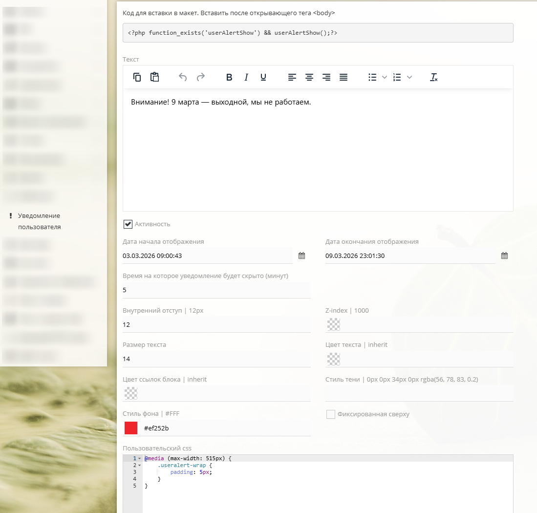Toggle underline formatting
Image resolution: width=537 pixels, height=513 pixels.
pyautogui.click(x=263, y=77)
